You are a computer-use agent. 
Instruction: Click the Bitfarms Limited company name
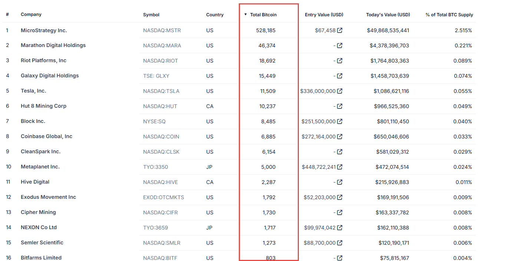coord(41,258)
